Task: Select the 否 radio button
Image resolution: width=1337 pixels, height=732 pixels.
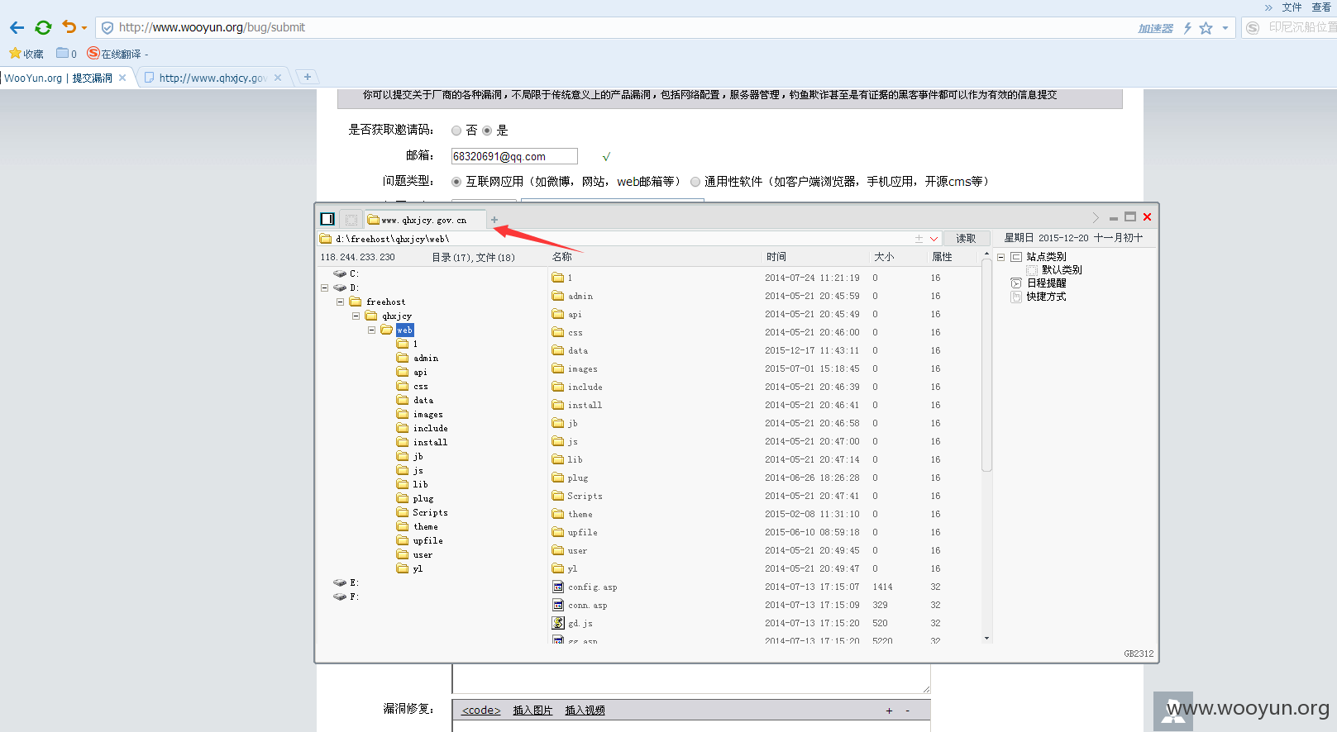Action: tap(456, 131)
